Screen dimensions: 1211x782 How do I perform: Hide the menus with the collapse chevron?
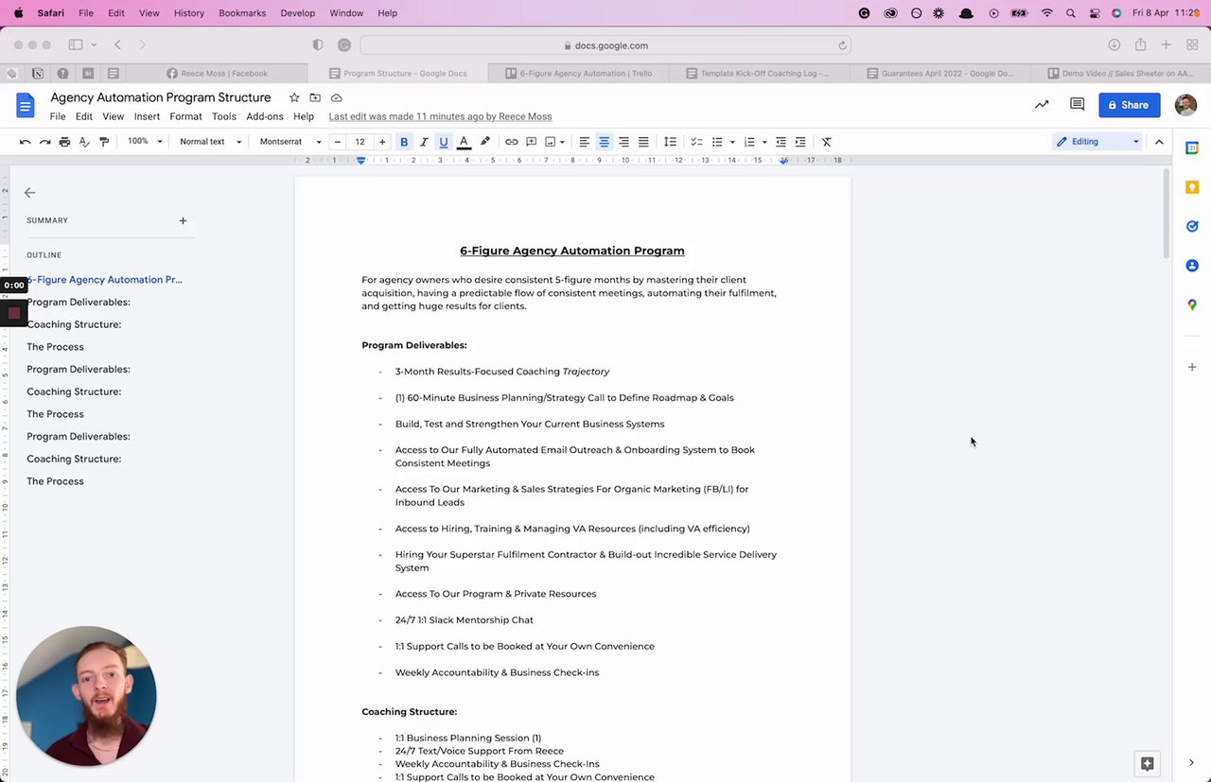(x=1159, y=142)
